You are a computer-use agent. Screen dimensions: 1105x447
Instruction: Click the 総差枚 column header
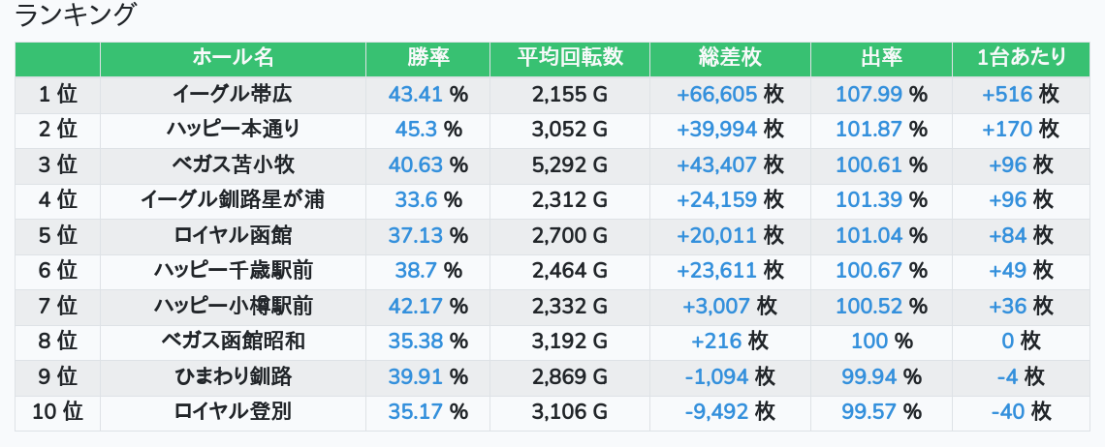click(x=729, y=58)
